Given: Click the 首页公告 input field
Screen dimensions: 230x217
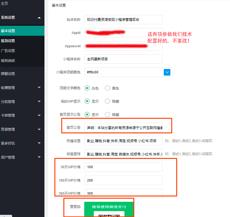Looking at the screenshot, I should pyautogui.click(x=123, y=128).
